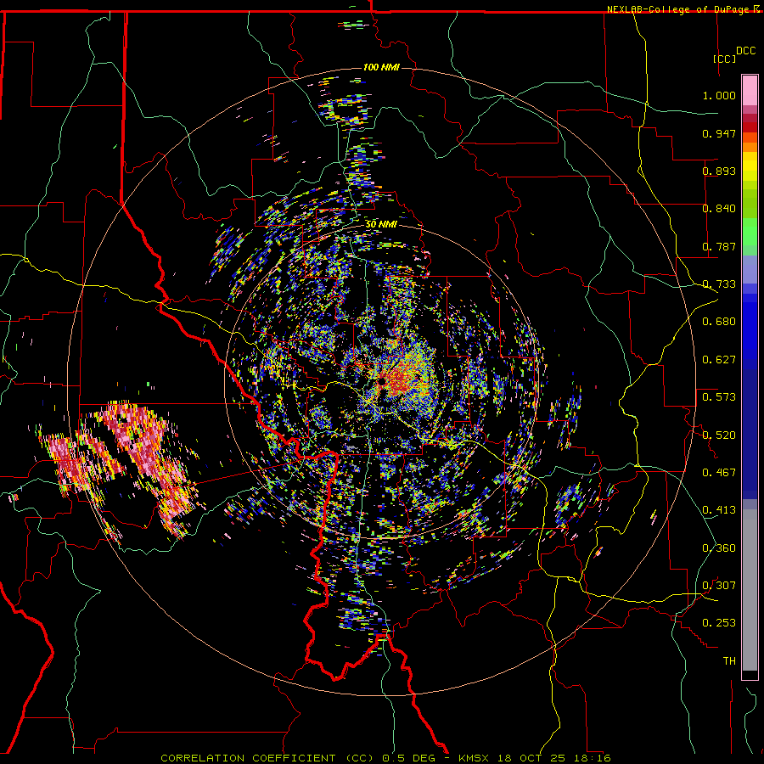764x764 pixels.
Task: Click the 0.627 color scale value
Action: 719,360
